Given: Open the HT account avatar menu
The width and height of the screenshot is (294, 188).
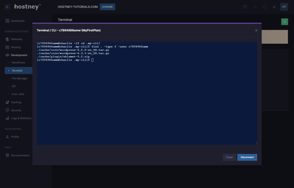Looking at the screenshot, I should 284,7.
